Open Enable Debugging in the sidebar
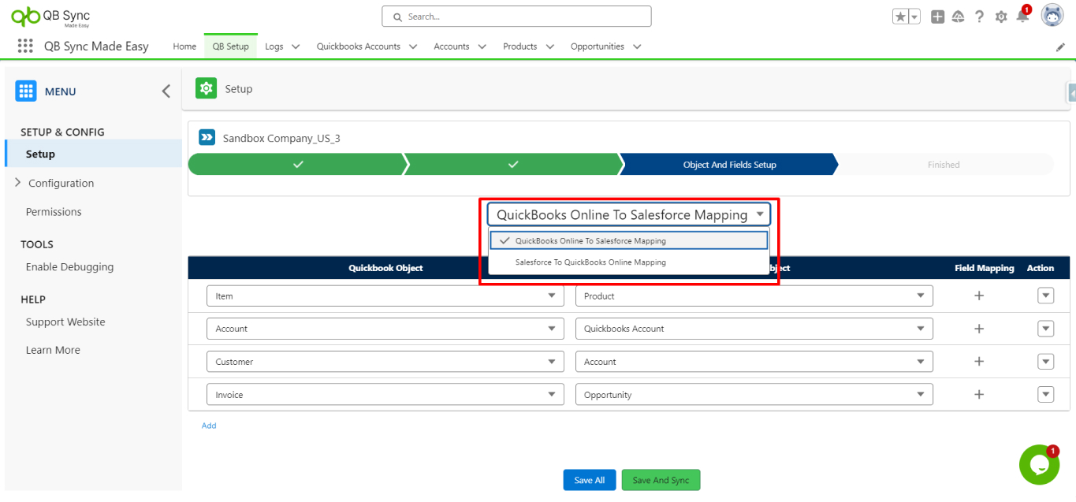Viewport: 1076px width, 502px height. click(x=69, y=267)
